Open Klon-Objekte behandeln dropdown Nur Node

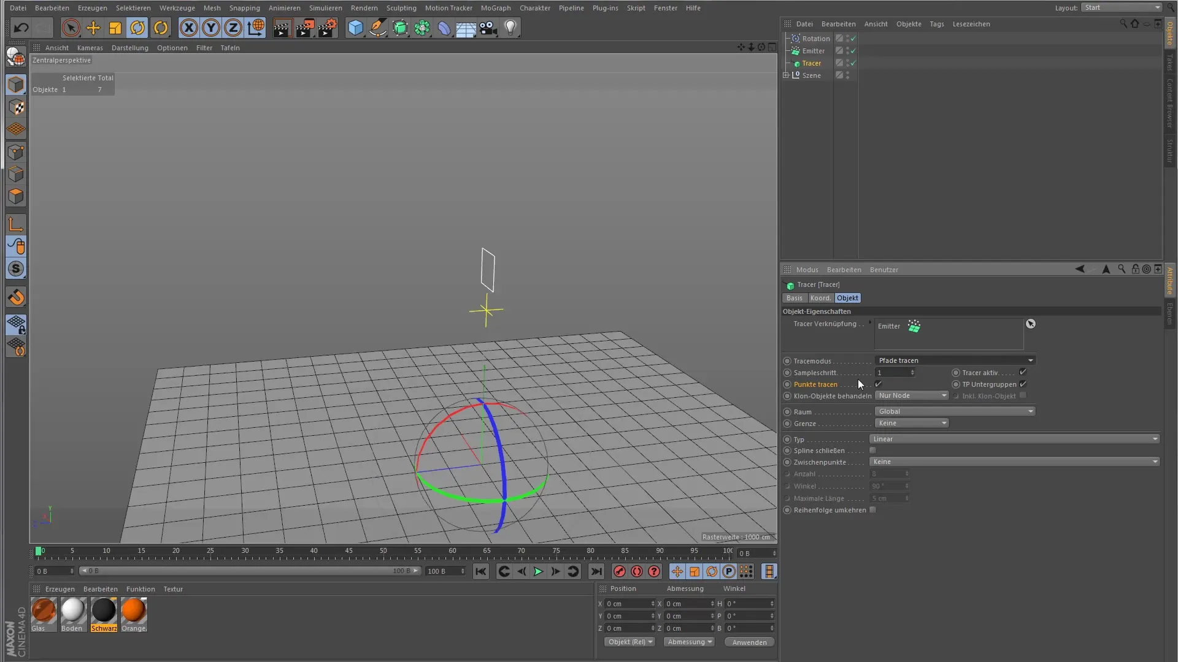(912, 396)
